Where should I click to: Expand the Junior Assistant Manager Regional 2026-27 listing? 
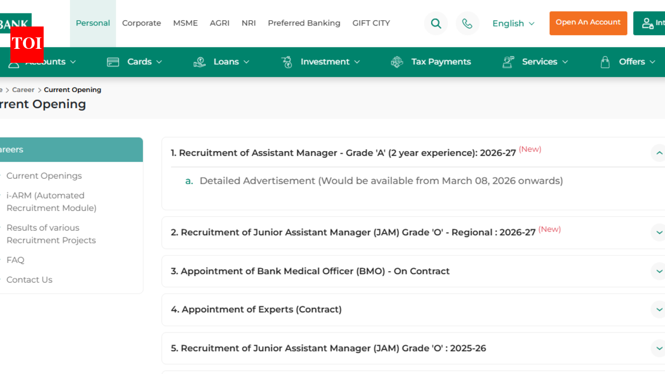tap(659, 232)
